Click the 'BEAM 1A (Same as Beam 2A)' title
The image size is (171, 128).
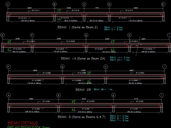tap(83, 58)
